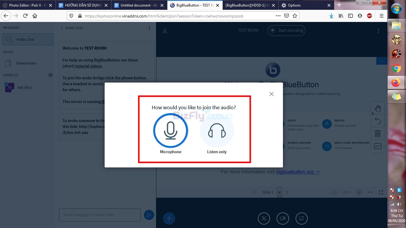Open Public Chat options menu

tap(150, 28)
